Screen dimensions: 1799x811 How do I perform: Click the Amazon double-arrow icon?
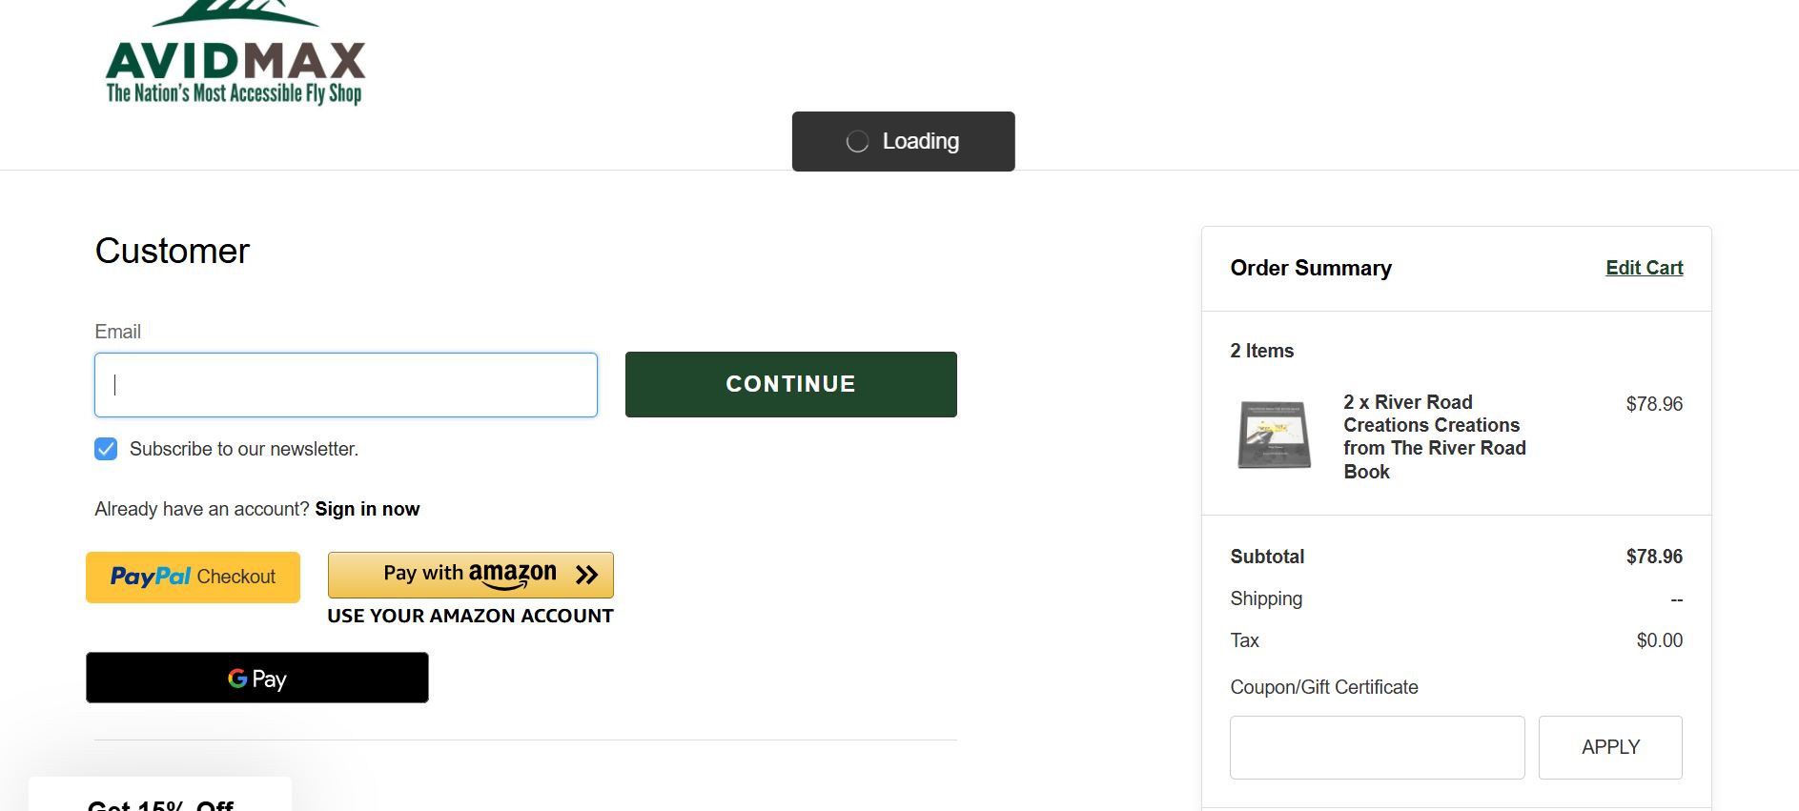[x=583, y=574]
